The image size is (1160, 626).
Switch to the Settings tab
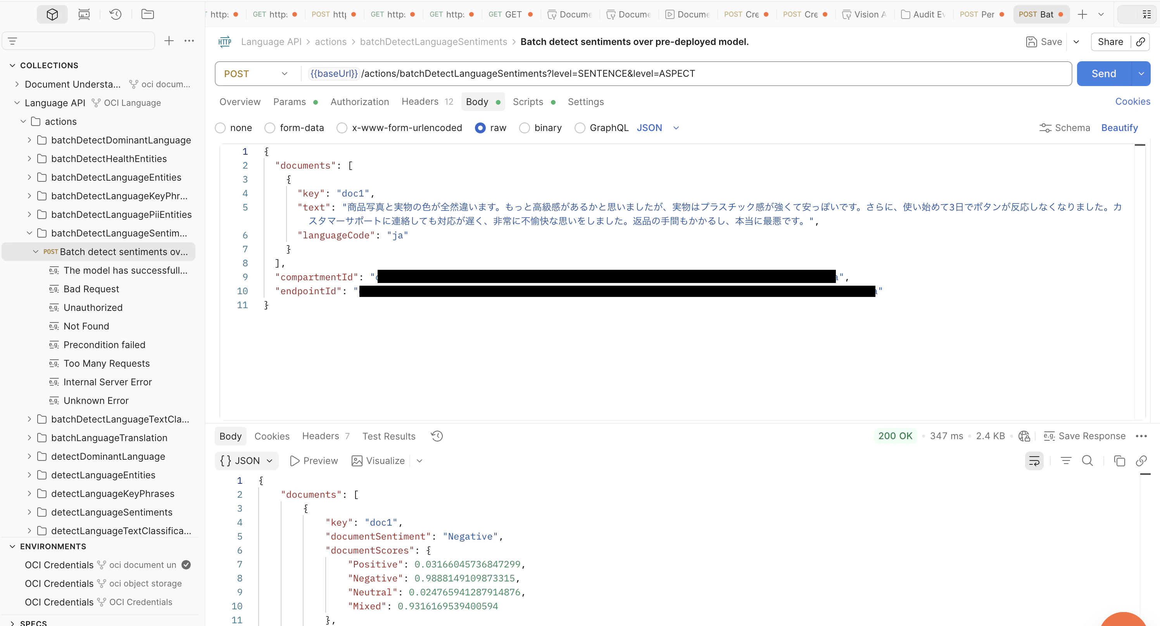[x=586, y=102]
